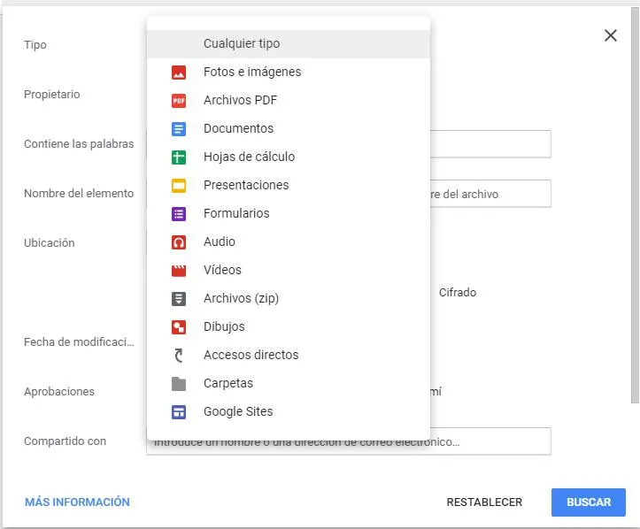Click RESTABLECER to reset filters
640x529 pixels.
coord(484,502)
